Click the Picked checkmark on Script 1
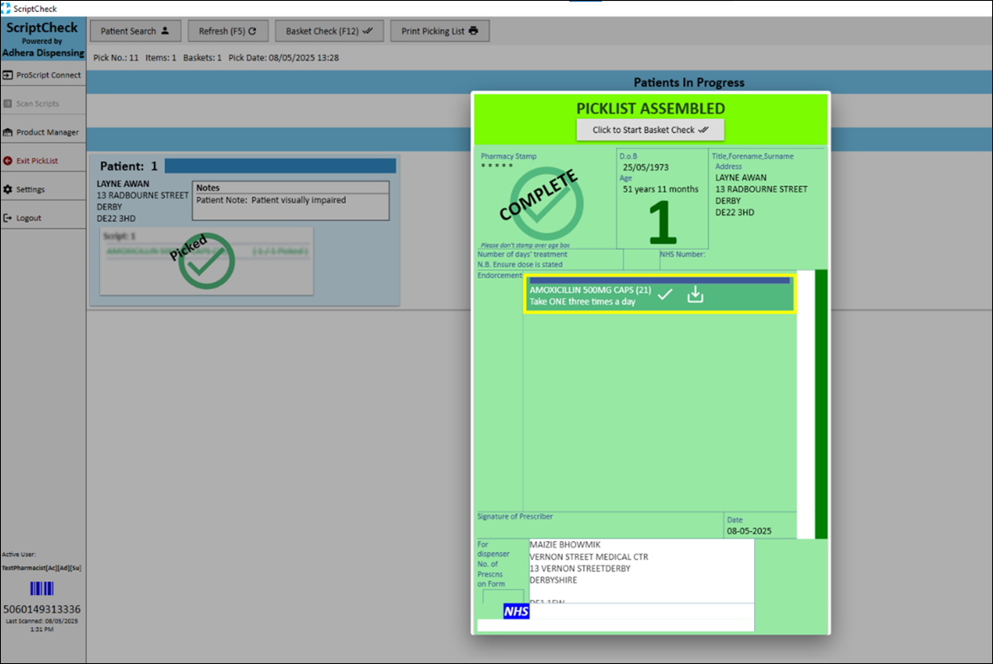This screenshot has width=993, height=664. [x=205, y=261]
